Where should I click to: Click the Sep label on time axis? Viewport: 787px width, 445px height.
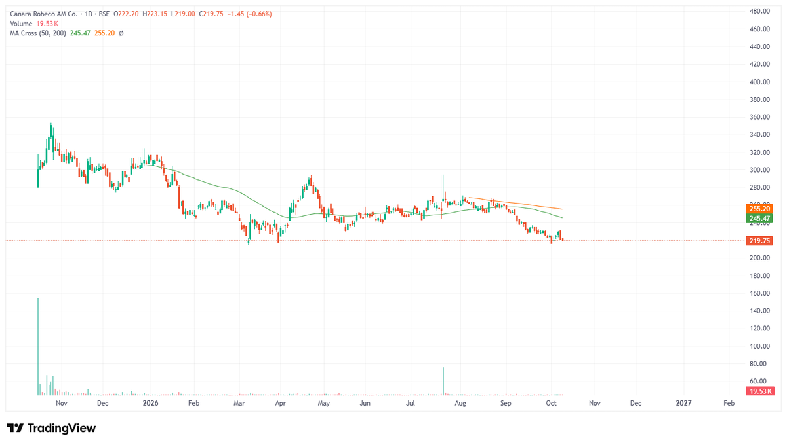click(506, 404)
